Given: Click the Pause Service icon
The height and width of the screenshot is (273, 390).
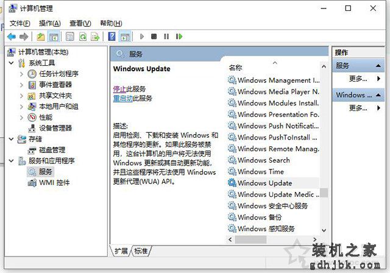Looking at the screenshot, I should click(166, 37).
